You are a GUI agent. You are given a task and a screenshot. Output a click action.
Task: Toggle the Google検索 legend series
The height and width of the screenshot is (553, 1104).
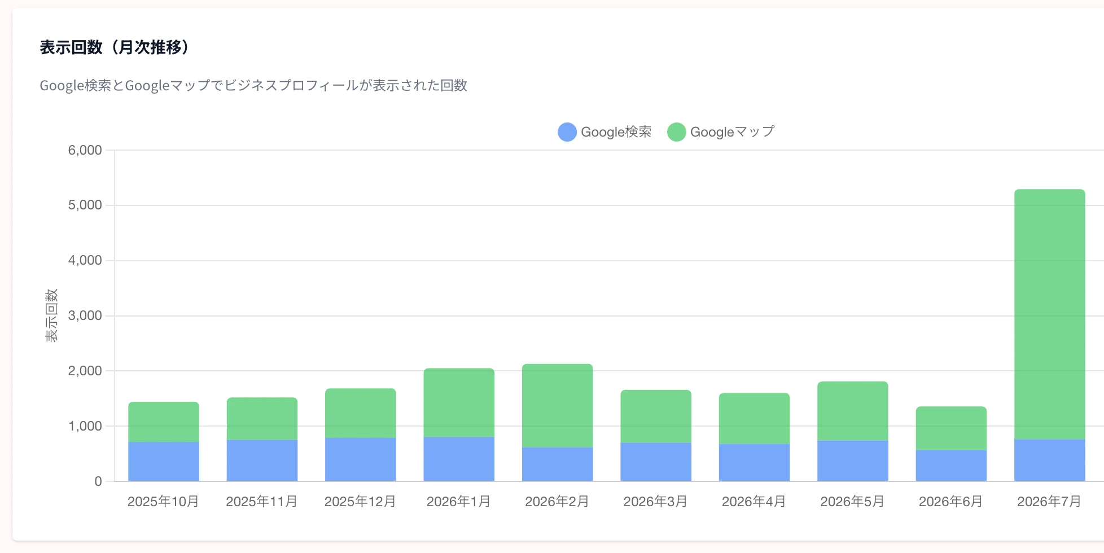point(604,132)
